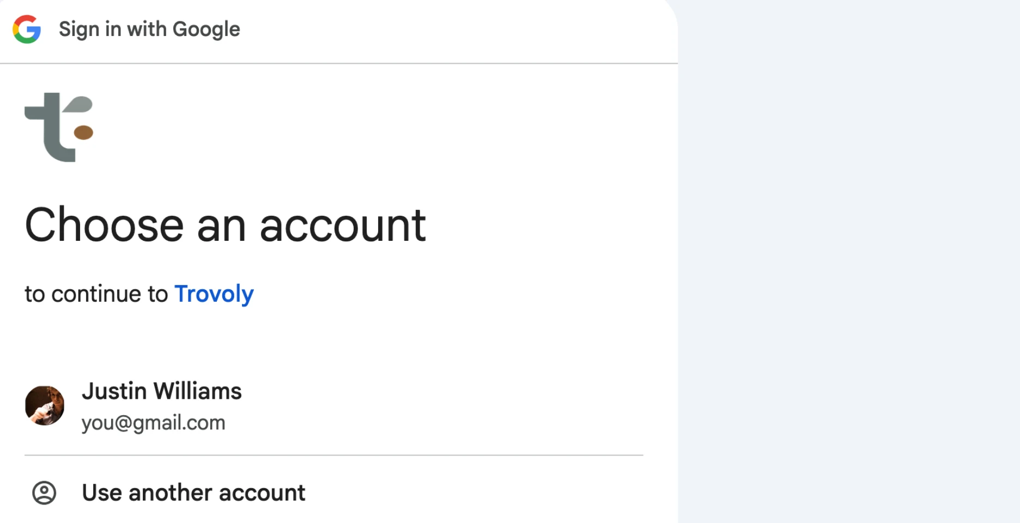
Task: Click the brown dot in Trovoly logo
Action: pos(83,132)
